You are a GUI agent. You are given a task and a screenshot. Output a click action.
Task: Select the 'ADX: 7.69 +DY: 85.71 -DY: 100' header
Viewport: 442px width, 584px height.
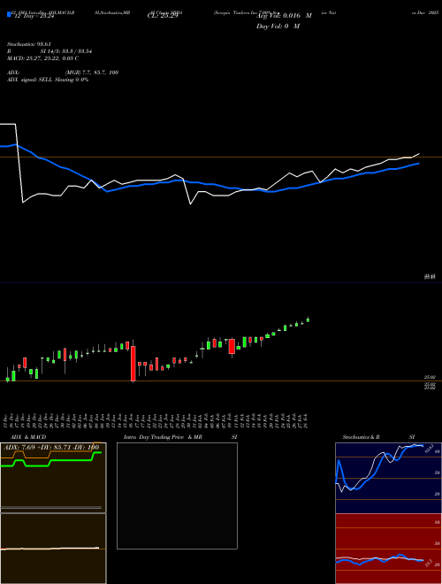(x=51, y=447)
